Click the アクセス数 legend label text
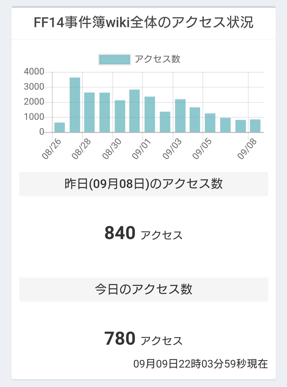Viewport: 287px width, 387px height. [x=157, y=59]
